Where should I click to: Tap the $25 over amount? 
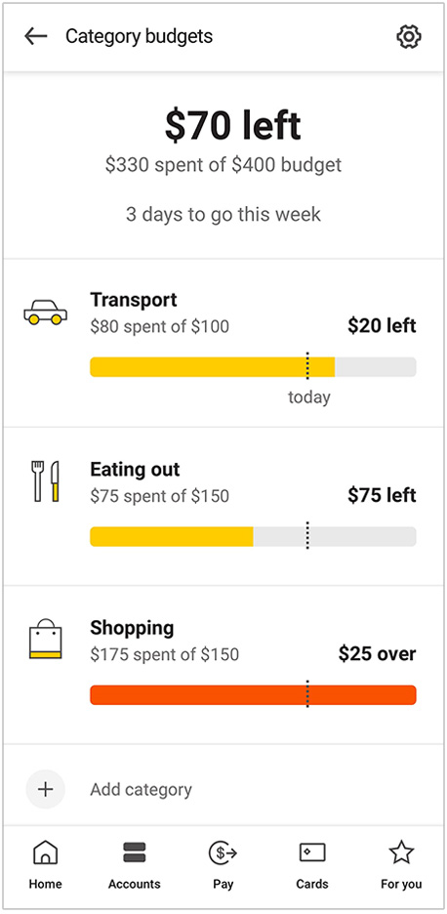[377, 653]
